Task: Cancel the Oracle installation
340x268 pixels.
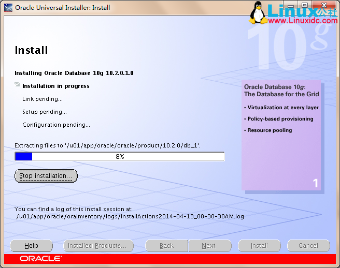Action: pos(308,246)
